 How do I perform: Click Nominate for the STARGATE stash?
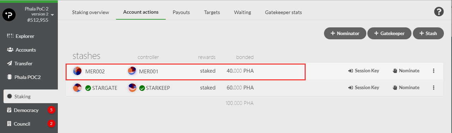click(406, 88)
